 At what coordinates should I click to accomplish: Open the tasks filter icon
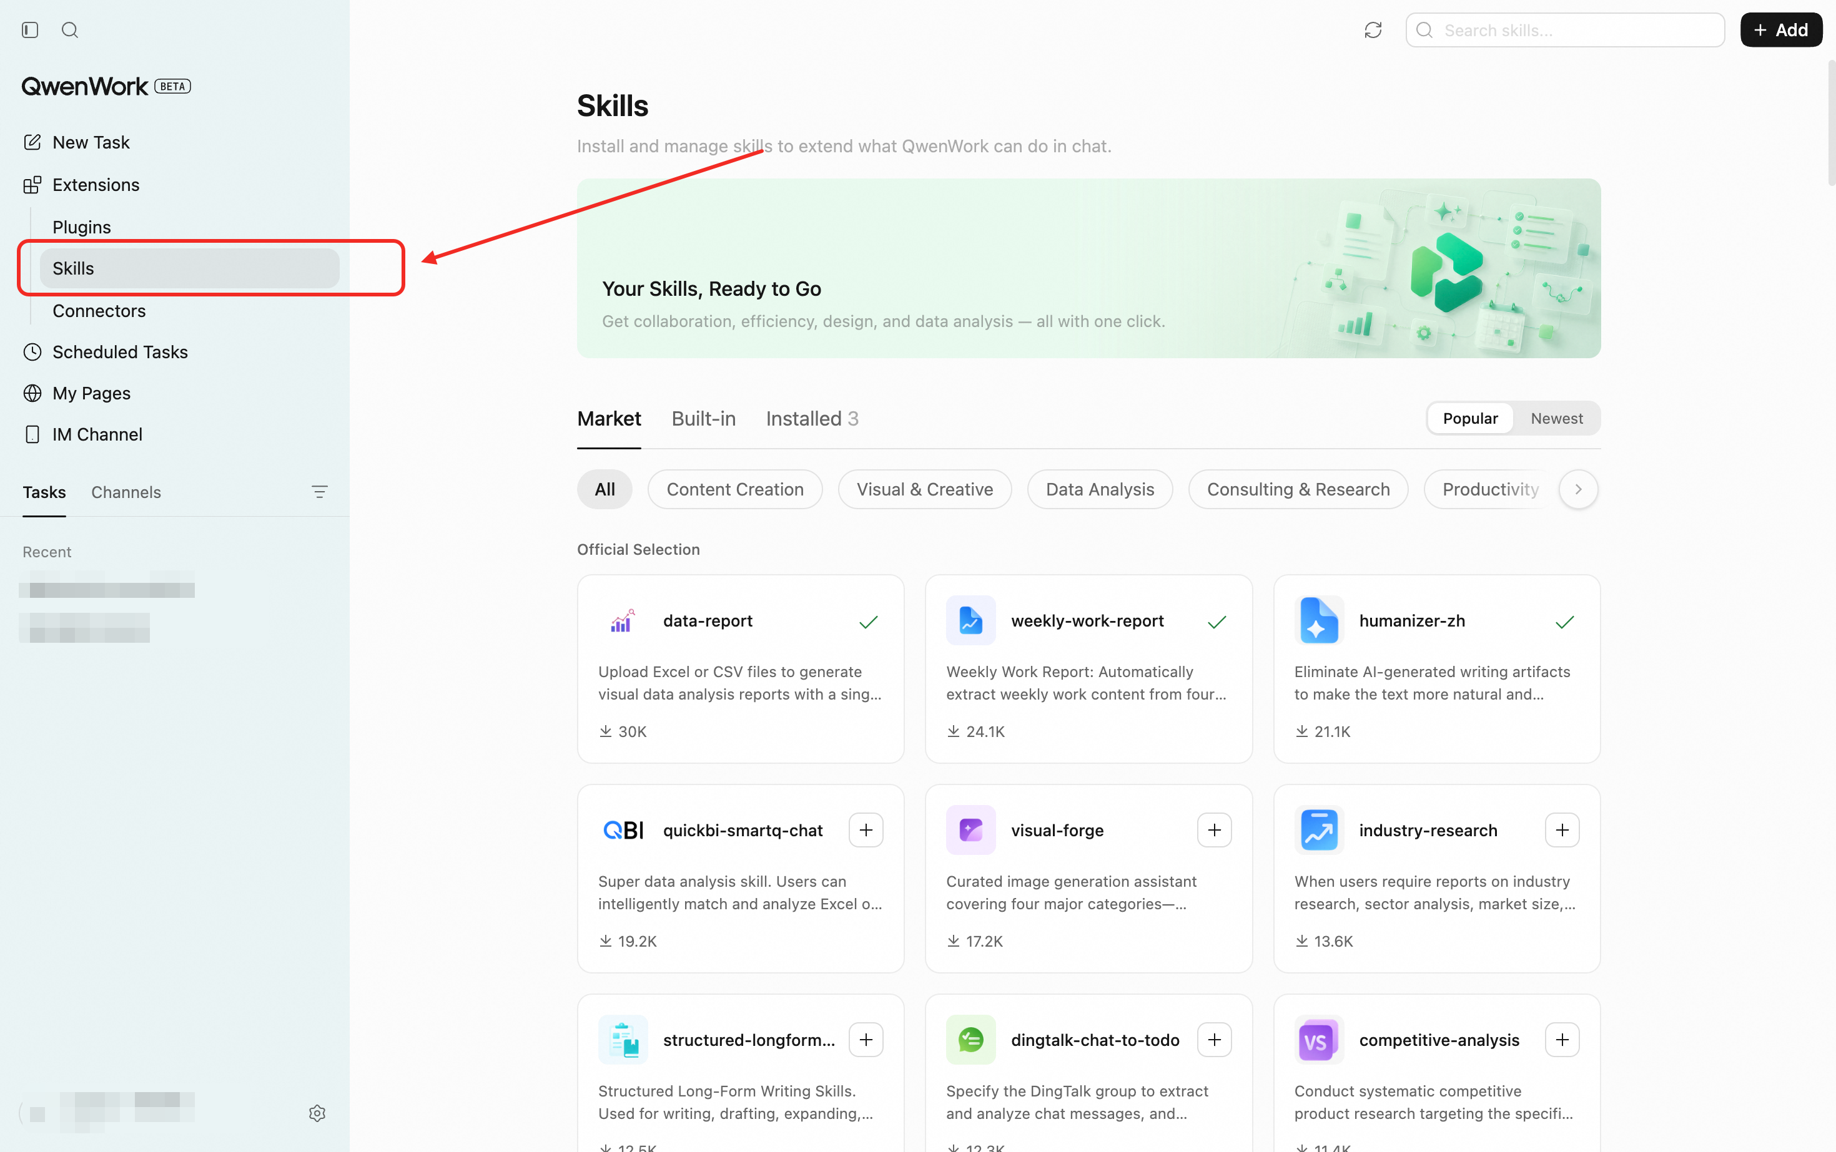[x=320, y=491]
